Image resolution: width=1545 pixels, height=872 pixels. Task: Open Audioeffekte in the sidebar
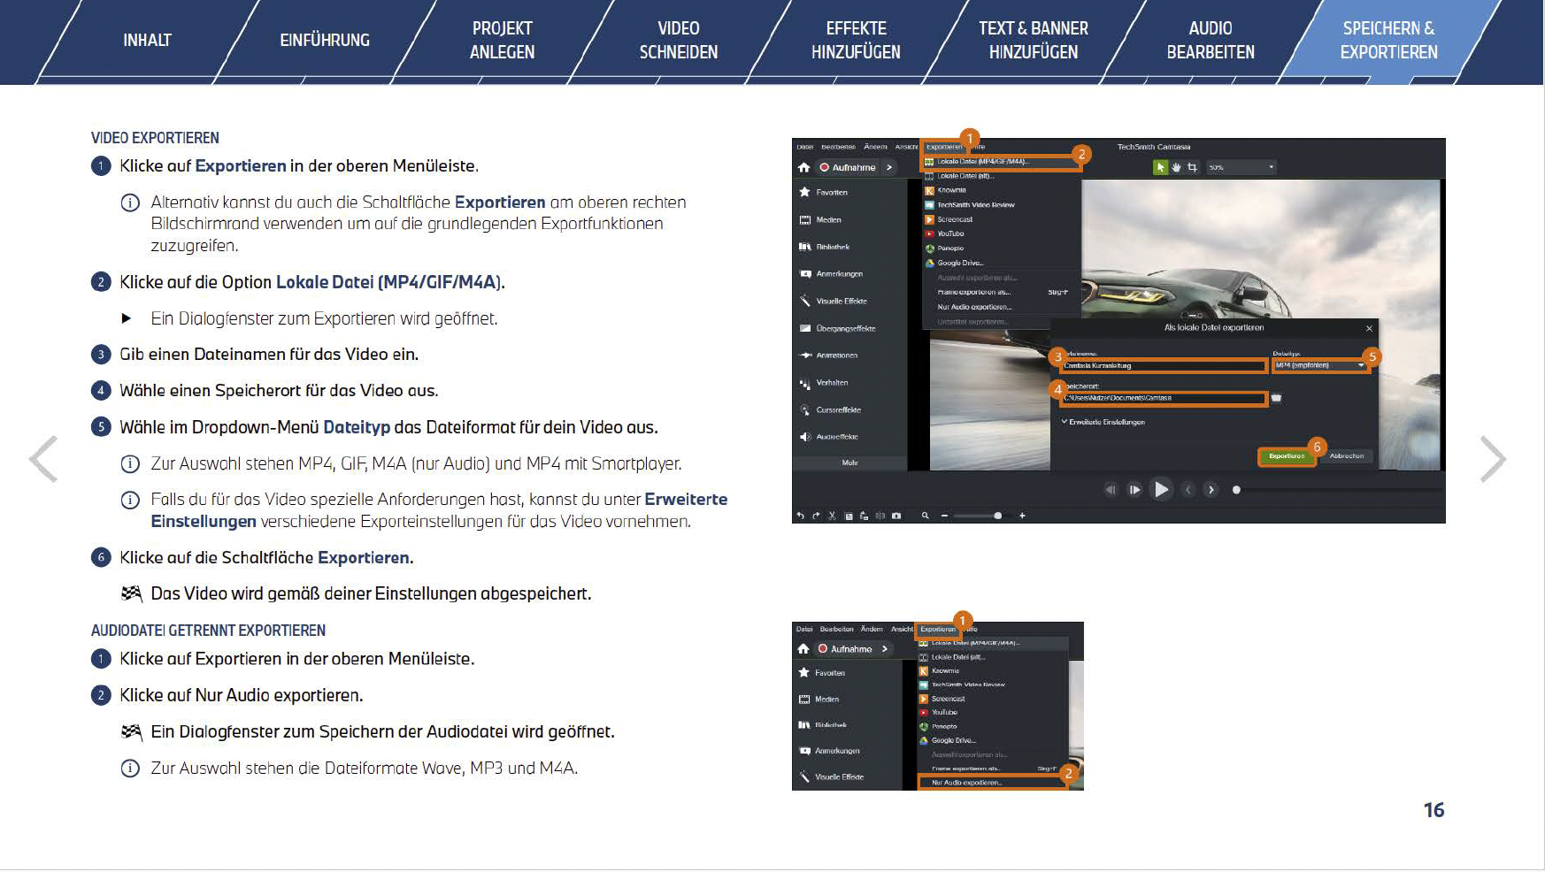pyautogui.click(x=836, y=437)
